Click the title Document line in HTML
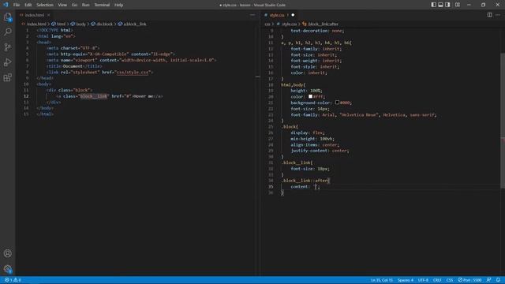Screen dimensions: 505x284 coord(74,66)
